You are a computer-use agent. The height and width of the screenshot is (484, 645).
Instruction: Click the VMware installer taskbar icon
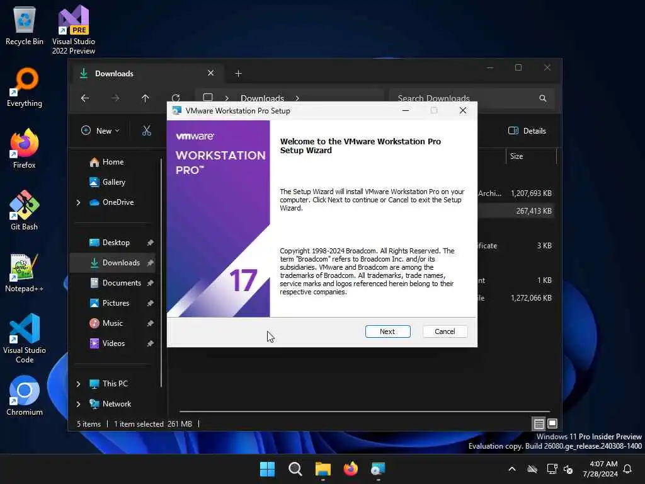(378, 469)
